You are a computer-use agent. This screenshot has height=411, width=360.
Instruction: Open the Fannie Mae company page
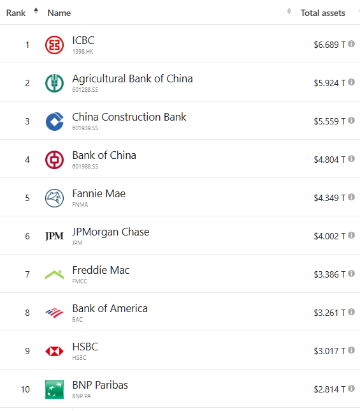tap(99, 194)
